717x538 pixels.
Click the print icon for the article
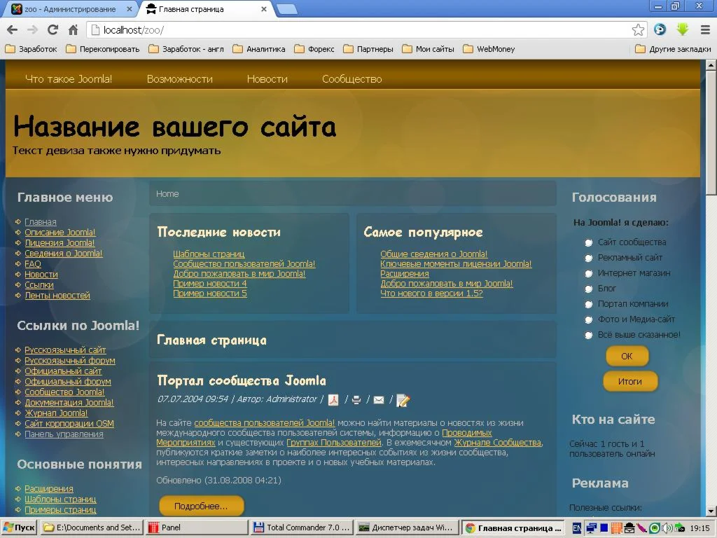point(356,400)
